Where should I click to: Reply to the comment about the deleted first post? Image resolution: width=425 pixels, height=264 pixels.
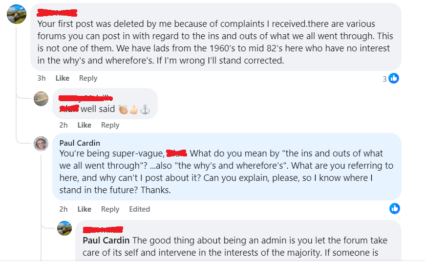[x=88, y=78]
